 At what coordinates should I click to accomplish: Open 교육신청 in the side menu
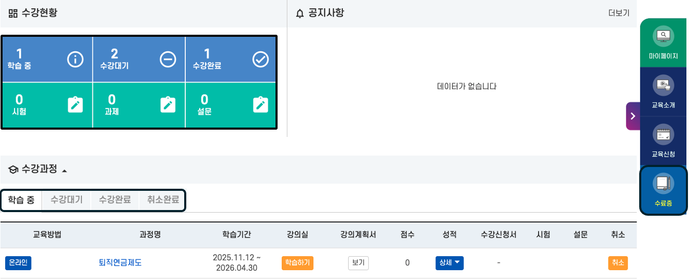(664, 141)
